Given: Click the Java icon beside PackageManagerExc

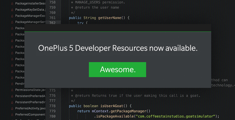Looking at the screenshot, I should (12, 16).
